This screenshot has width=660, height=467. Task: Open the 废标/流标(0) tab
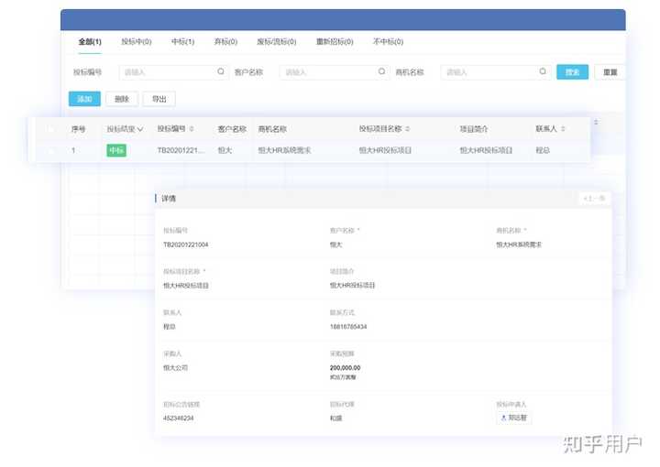click(277, 41)
